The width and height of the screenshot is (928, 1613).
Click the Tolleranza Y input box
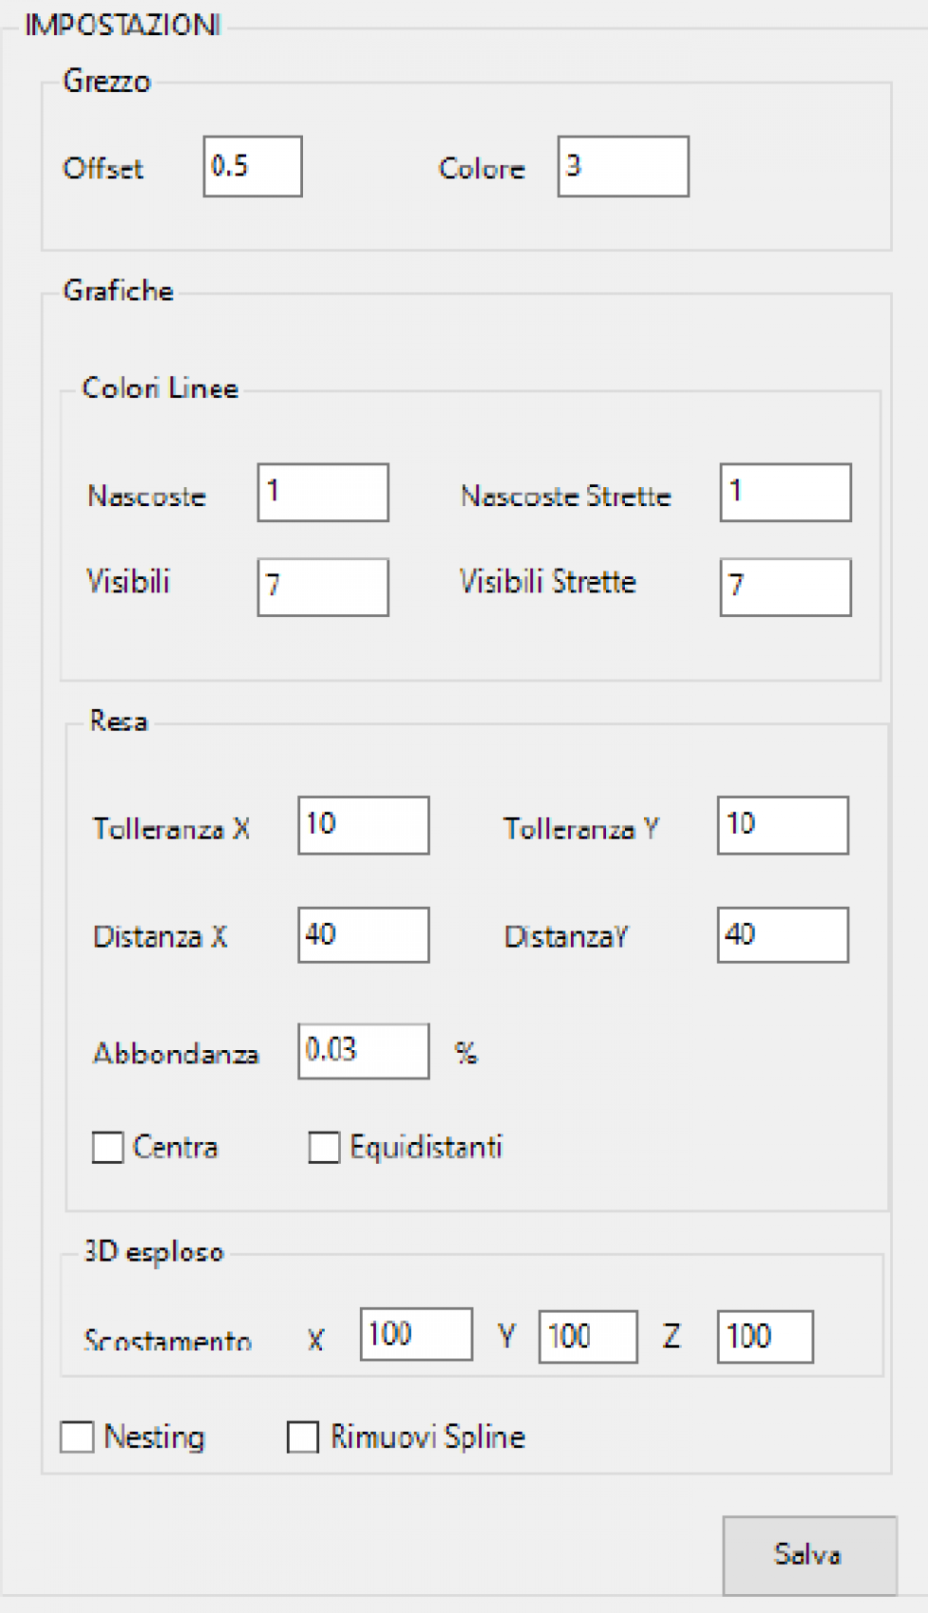[x=782, y=825]
